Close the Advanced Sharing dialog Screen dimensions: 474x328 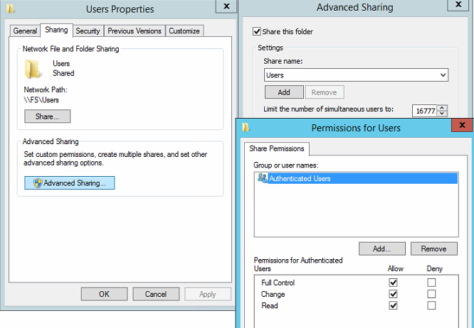click(x=458, y=5)
